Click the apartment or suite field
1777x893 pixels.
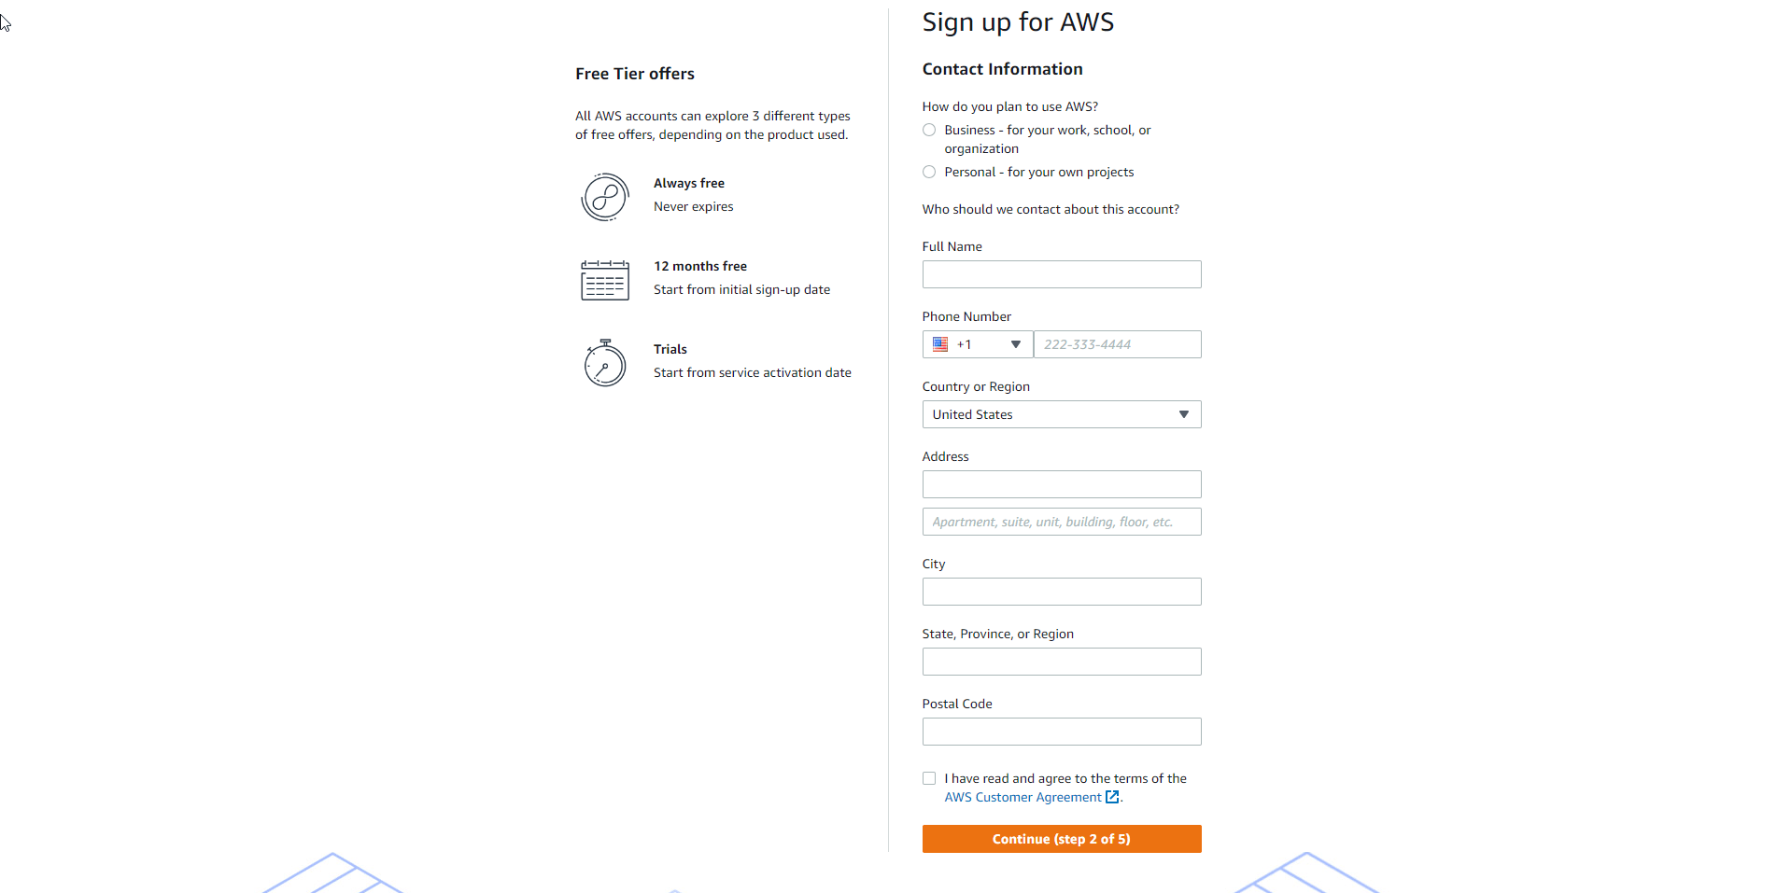click(x=1061, y=522)
